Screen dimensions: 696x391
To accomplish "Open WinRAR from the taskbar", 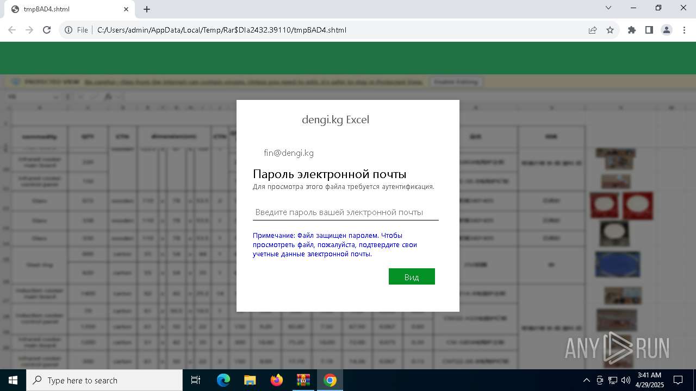I will pos(303,380).
